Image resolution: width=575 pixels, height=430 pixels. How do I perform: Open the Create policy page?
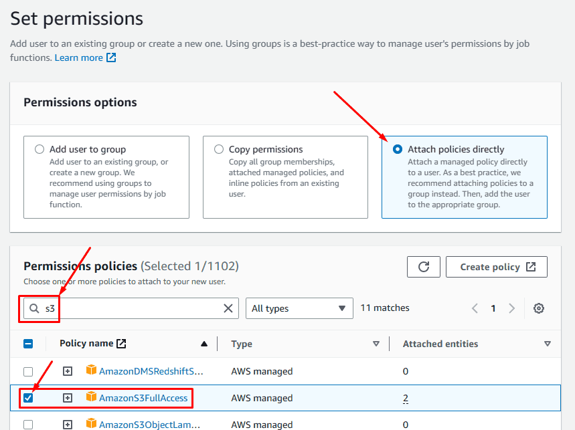point(496,266)
